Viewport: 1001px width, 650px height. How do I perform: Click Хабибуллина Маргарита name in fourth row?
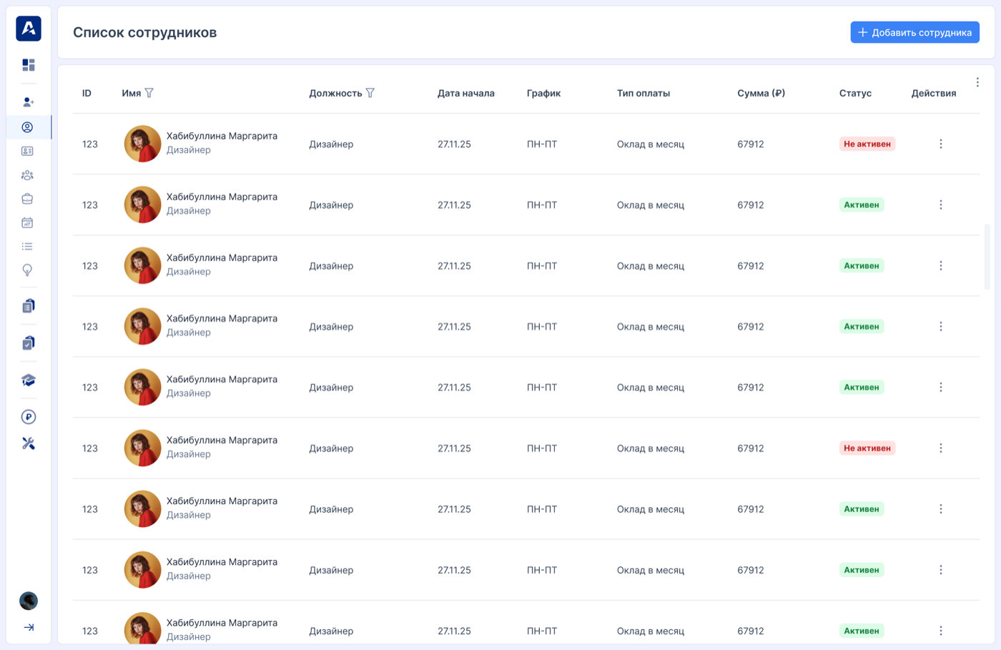[222, 318]
